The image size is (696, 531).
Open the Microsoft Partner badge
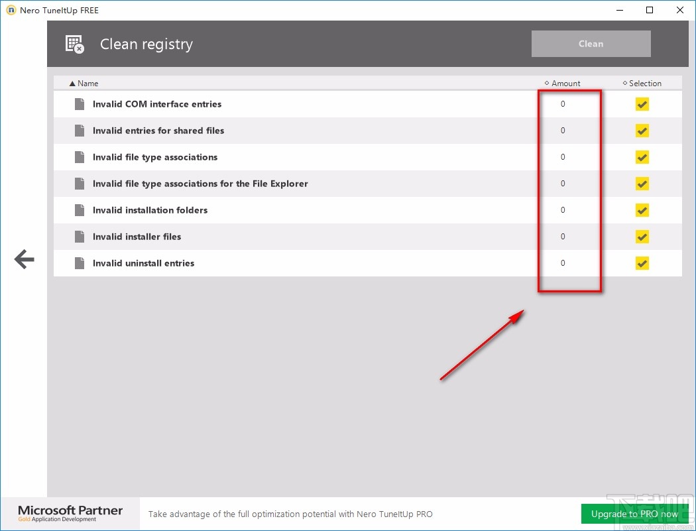point(70,514)
